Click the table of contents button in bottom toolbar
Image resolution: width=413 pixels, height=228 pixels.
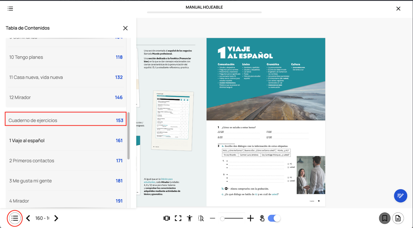click(15, 218)
